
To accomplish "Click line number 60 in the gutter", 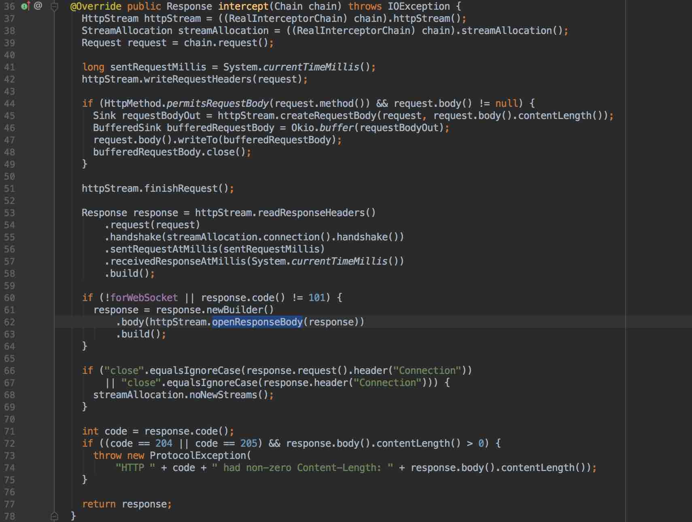I will point(9,298).
